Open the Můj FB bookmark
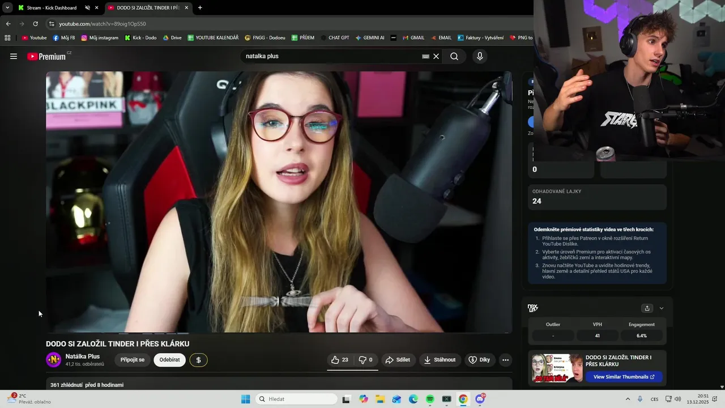Viewport: 725px width, 408px height. [x=64, y=38]
